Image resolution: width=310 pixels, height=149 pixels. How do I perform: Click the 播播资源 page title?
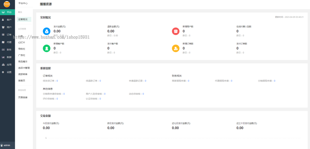click(46, 4)
